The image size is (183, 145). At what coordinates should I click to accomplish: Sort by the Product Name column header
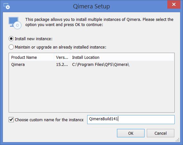(31, 57)
